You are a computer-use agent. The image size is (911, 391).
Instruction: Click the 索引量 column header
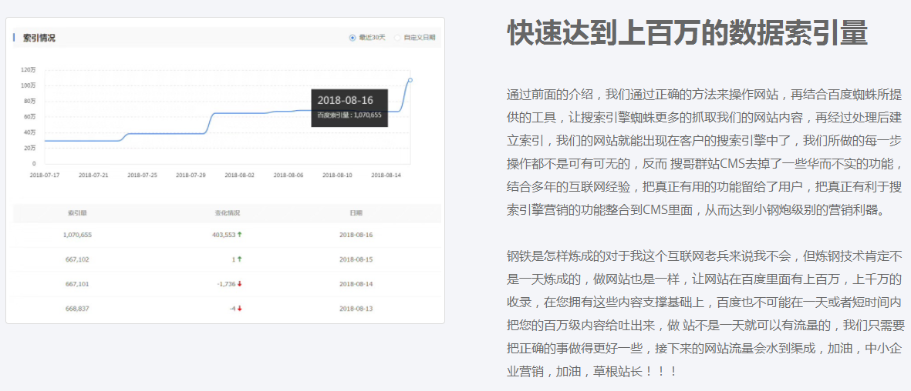coord(76,212)
